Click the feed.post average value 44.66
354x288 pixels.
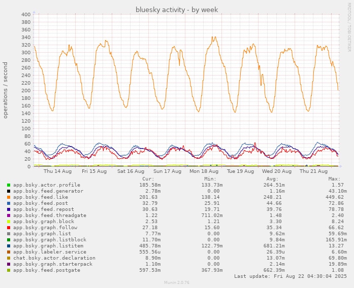(274, 203)
